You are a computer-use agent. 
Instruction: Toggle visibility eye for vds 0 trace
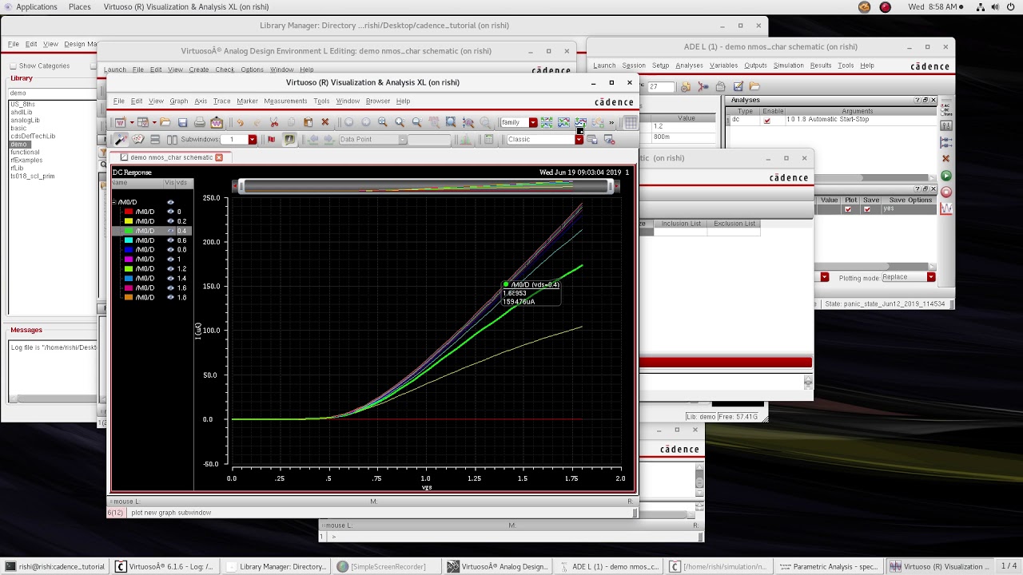click(170, 212)
